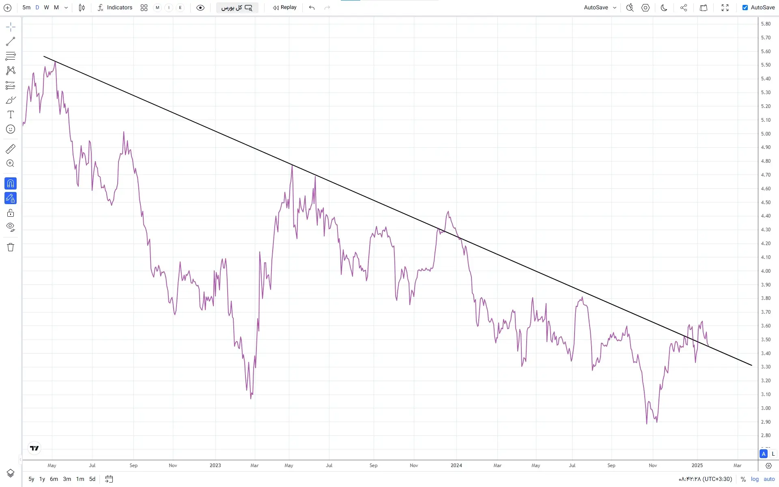Set date range to 6m
Image resolution: width=779 pixels, height=487 pixels.
[x=54, y=479]
